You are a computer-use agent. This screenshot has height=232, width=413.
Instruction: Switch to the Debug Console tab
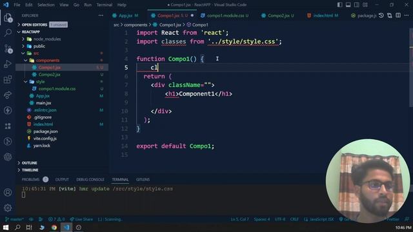(90, 179)
